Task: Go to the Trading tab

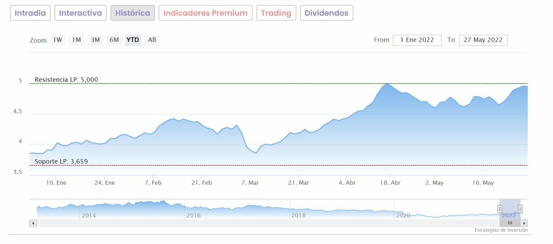Action: pos(276,13)
